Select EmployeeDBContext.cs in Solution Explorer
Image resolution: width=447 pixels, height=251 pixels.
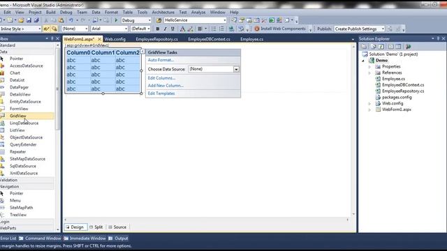coord(403,85)
